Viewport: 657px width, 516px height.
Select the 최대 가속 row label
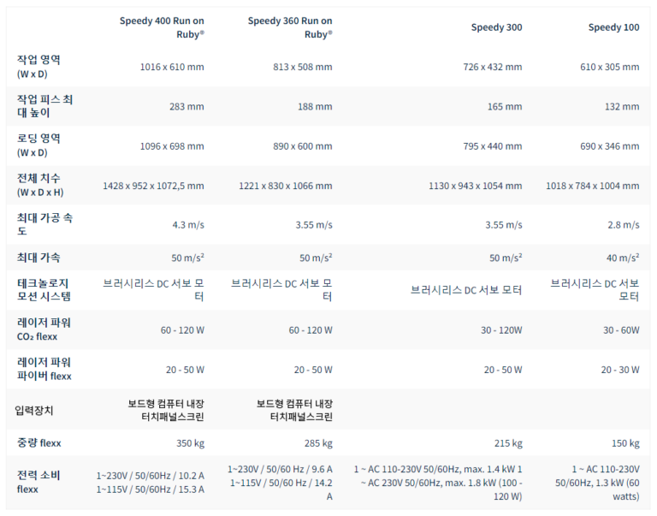pyautogui.click(x=38, y=258)
